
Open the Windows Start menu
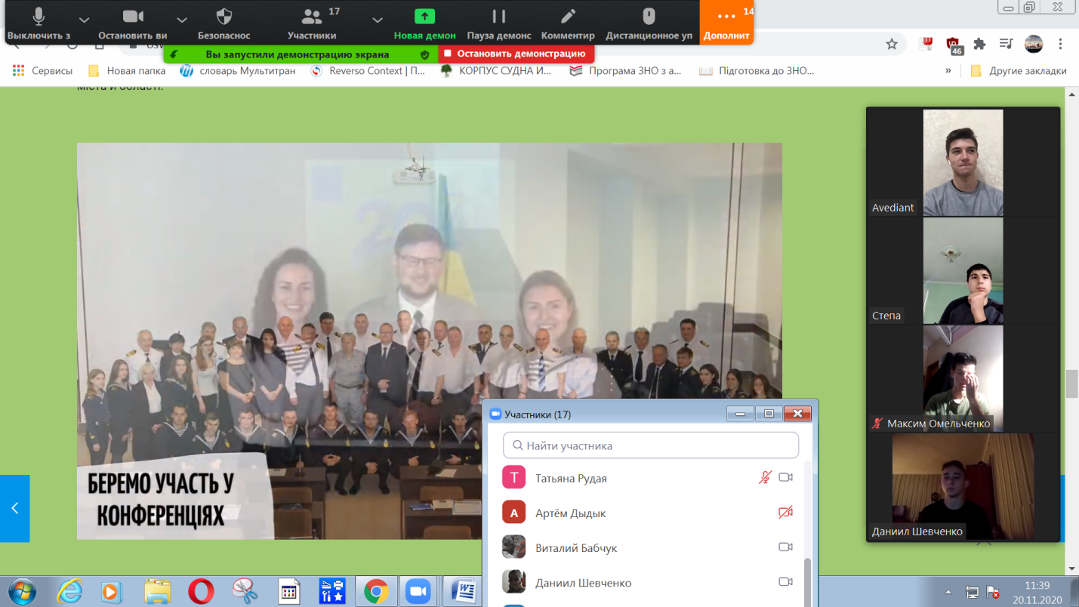(21, 591)
